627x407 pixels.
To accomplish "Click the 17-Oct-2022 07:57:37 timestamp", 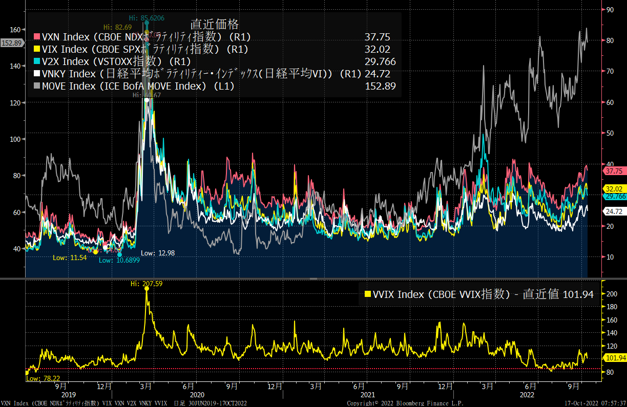I will point(595,403).
